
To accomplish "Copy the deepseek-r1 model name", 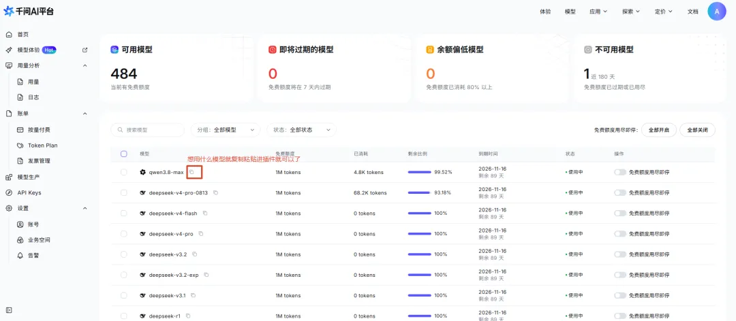I will [x=188, y=316].
